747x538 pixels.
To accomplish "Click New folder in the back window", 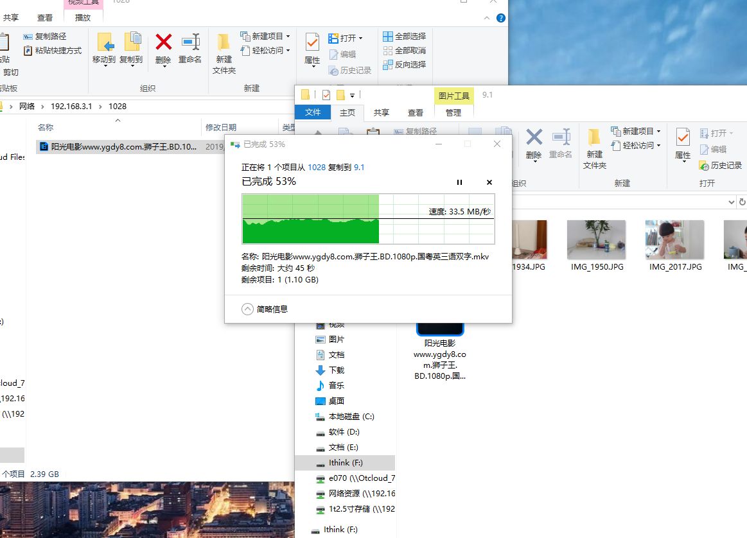I will pyautogui.click(x=224, y=53).
